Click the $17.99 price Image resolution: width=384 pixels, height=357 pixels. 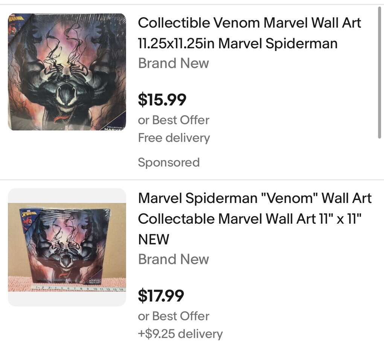(x=161, y=296)
